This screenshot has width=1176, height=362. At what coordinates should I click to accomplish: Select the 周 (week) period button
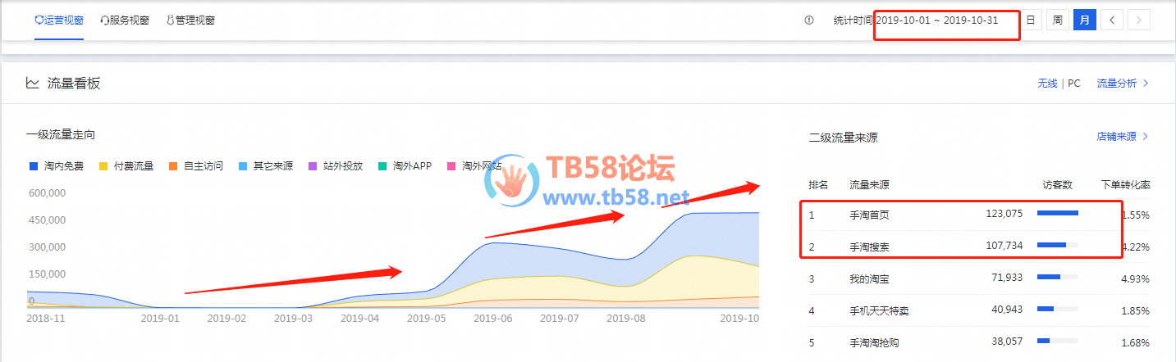[1058, 20]
